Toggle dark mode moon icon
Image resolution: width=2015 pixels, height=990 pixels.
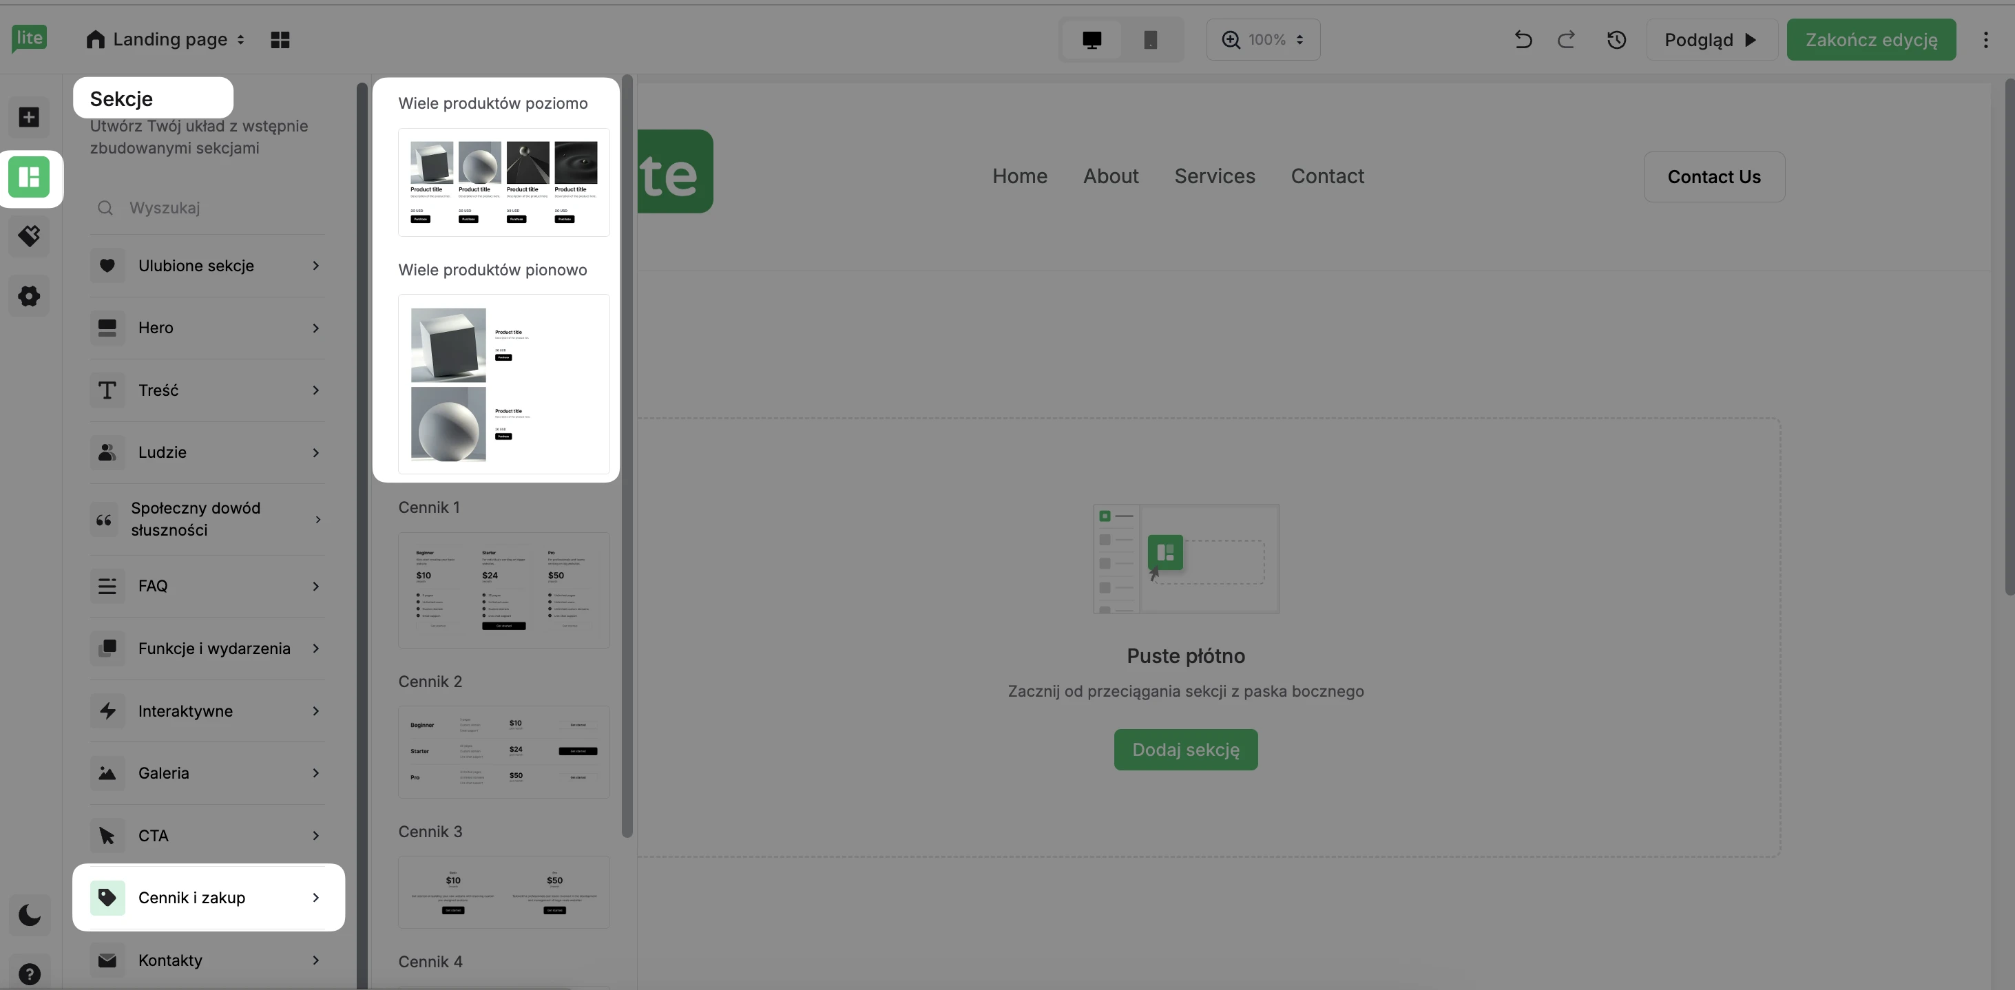(x=29, y=914)
